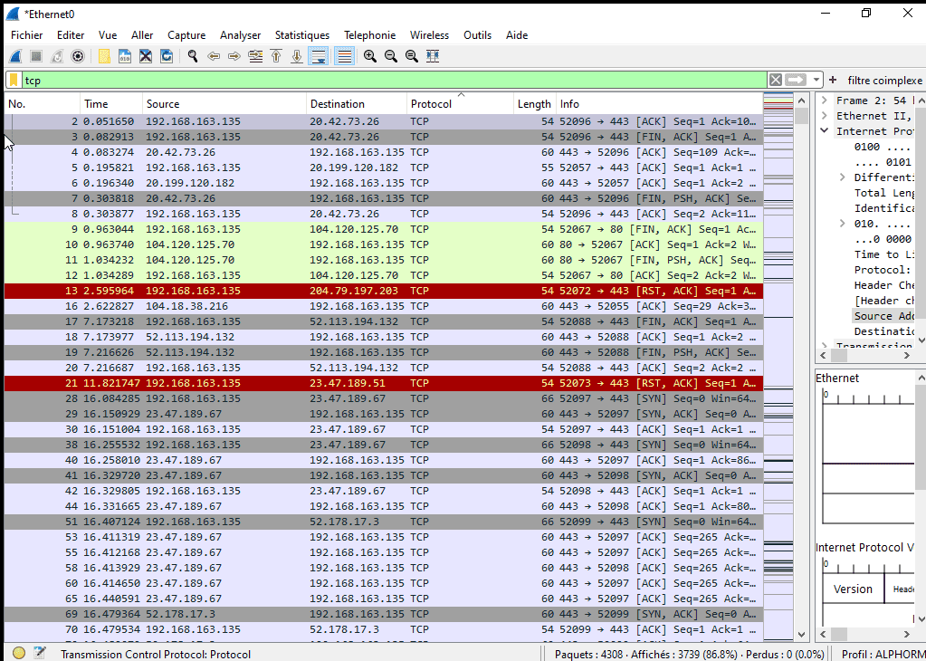Open the Editer menu

pyautogui.click(x=71, y=35)
